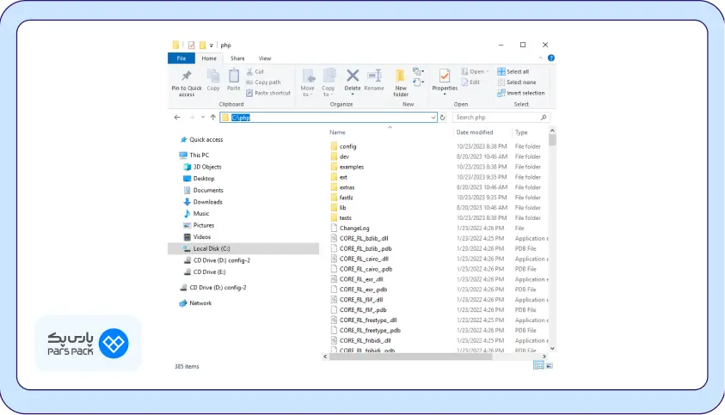This screenshot has height=415, width=725.
Task: Click the search magnifier icon
Action: click(x=544, y=118)
